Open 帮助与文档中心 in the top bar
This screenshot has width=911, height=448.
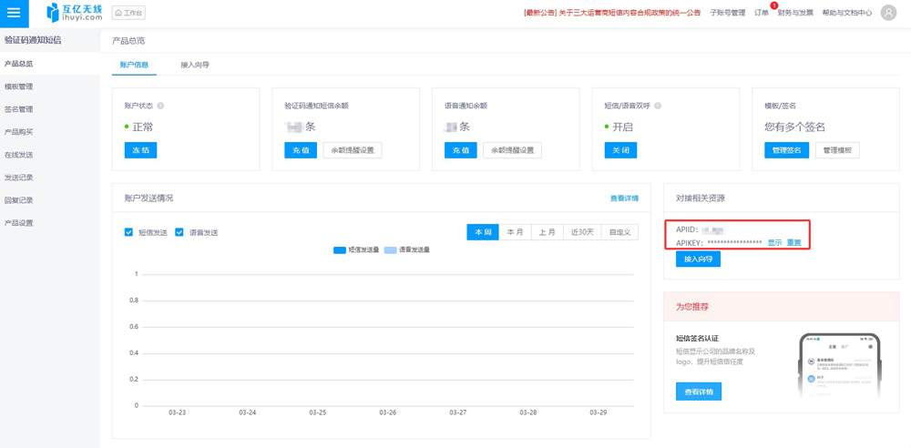click(846, 13)
